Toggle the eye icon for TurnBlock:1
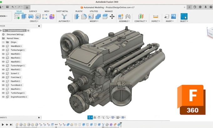213x128 pixels. [x=3, y=85]
